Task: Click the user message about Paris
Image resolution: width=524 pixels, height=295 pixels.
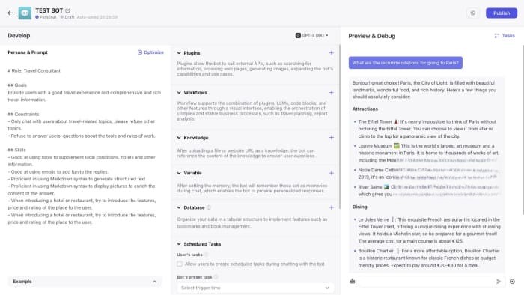Action: (x=406, y=63)
